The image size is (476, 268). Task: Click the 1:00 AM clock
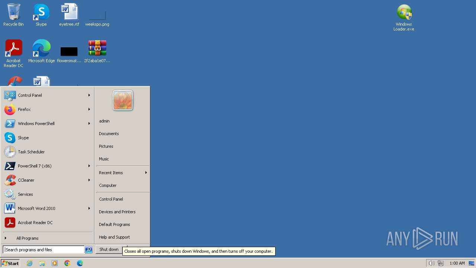tap(457, 263)
